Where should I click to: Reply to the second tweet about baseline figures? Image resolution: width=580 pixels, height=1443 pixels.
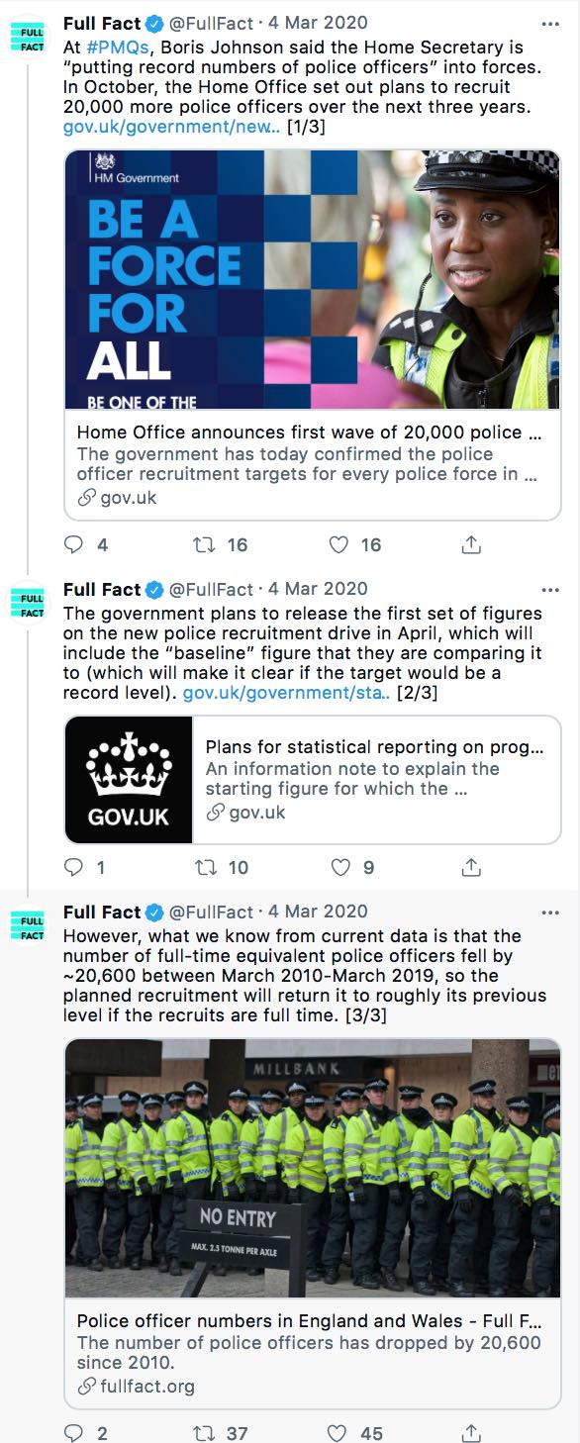click(x=74, y=867)
